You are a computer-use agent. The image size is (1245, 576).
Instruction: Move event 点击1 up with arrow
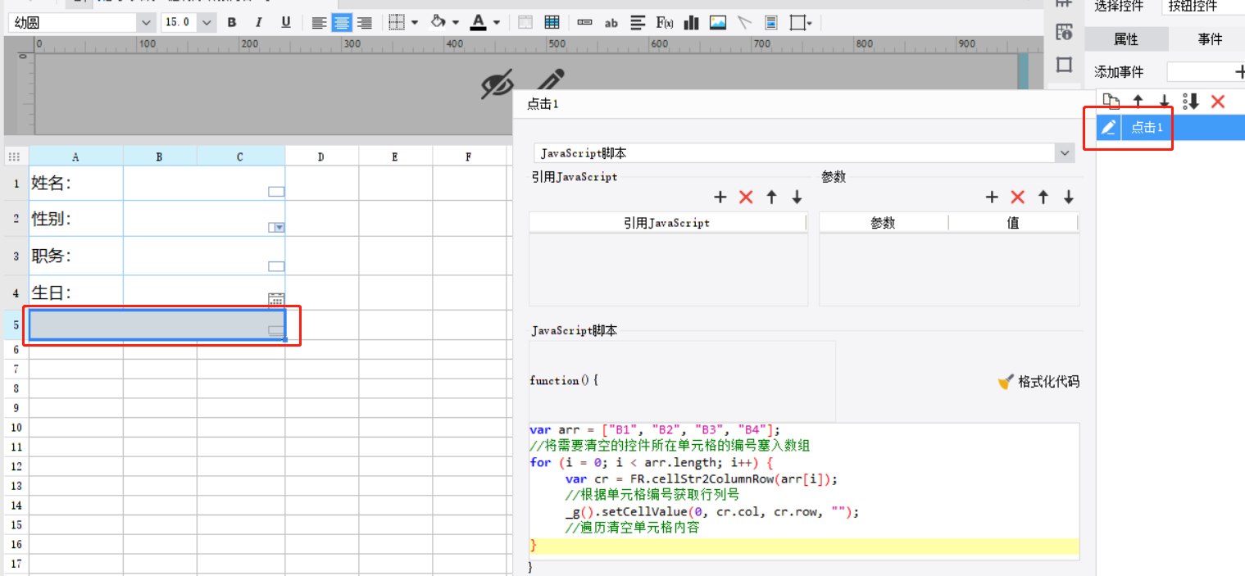coord(1138,102)
